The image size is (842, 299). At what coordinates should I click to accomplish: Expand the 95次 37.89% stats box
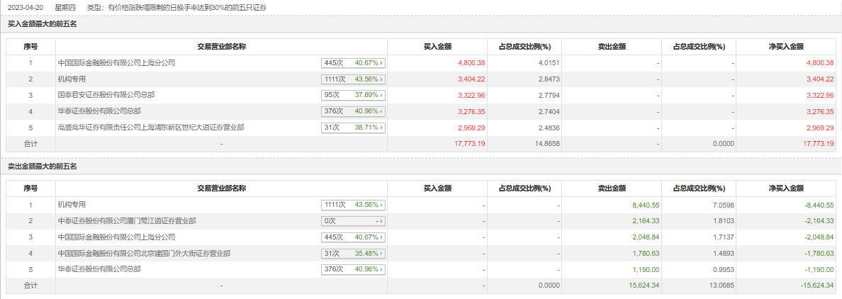coord(353,95)
